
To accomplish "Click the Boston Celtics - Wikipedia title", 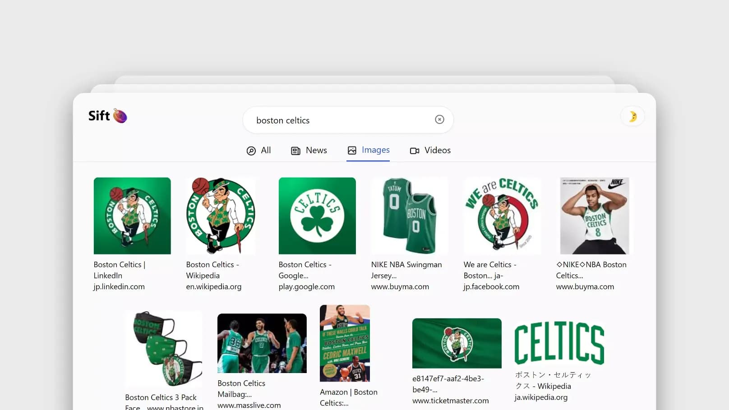I will click(x=212, y=270).
